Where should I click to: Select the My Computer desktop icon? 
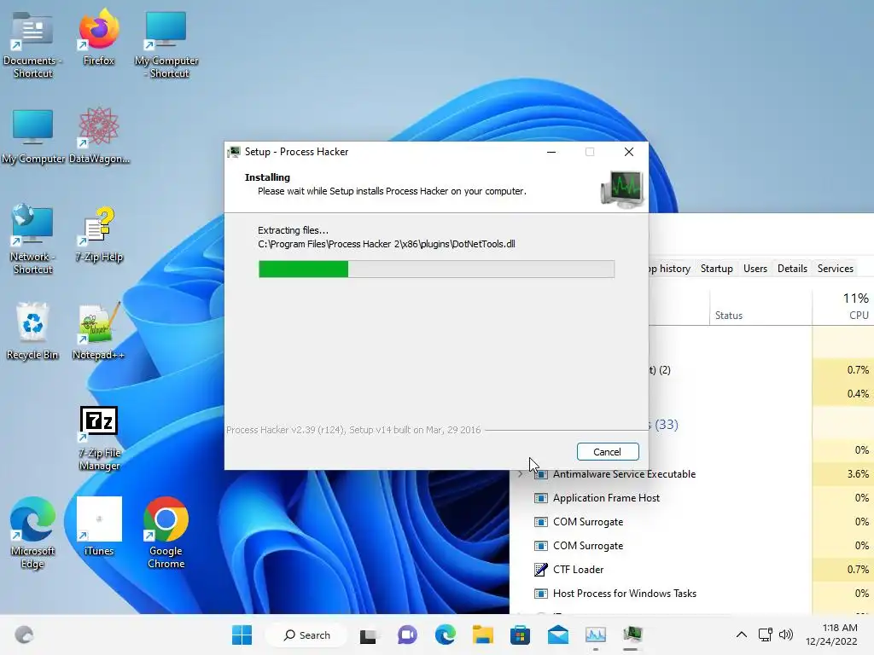point(33,137)
